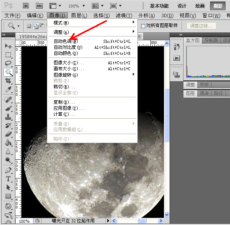Switch to 导航器 tab

pos(211,41)
